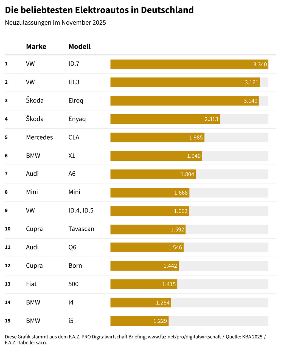Select the Škoda Elroq bar with 3.140
The width and height of the screenshot is (281, 351).
coord(184,101)
